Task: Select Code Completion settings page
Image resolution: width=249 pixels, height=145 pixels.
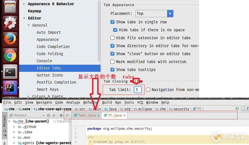Action: (x=53, y=47)
